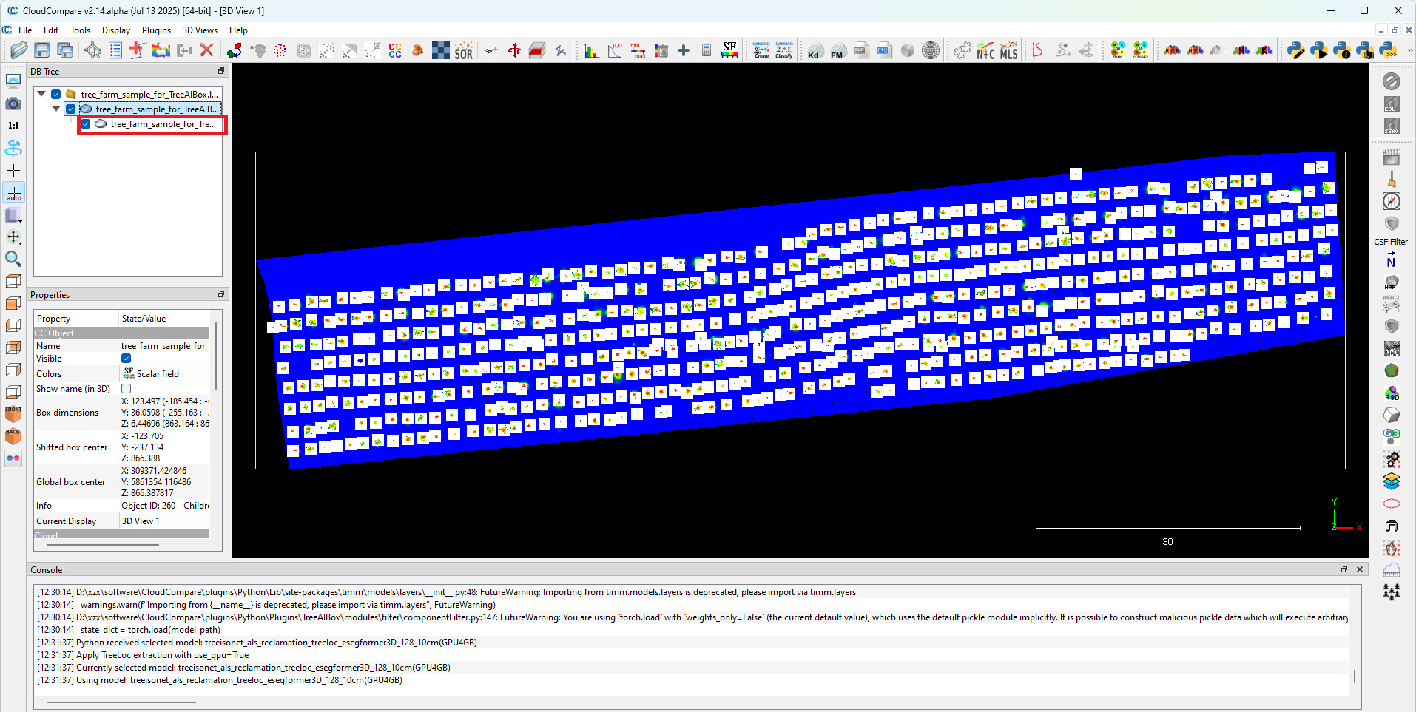Set 1:1 zoom in left sidebar
This screenshot has height=712, width=1416.
(13, 126)
